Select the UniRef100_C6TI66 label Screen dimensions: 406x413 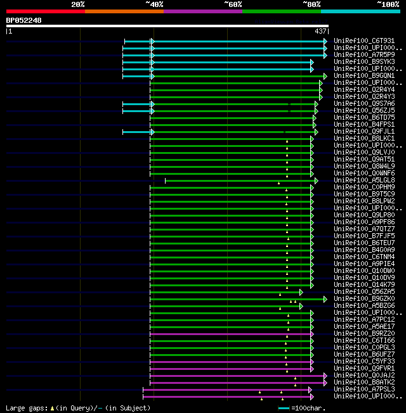pos(364,340)
